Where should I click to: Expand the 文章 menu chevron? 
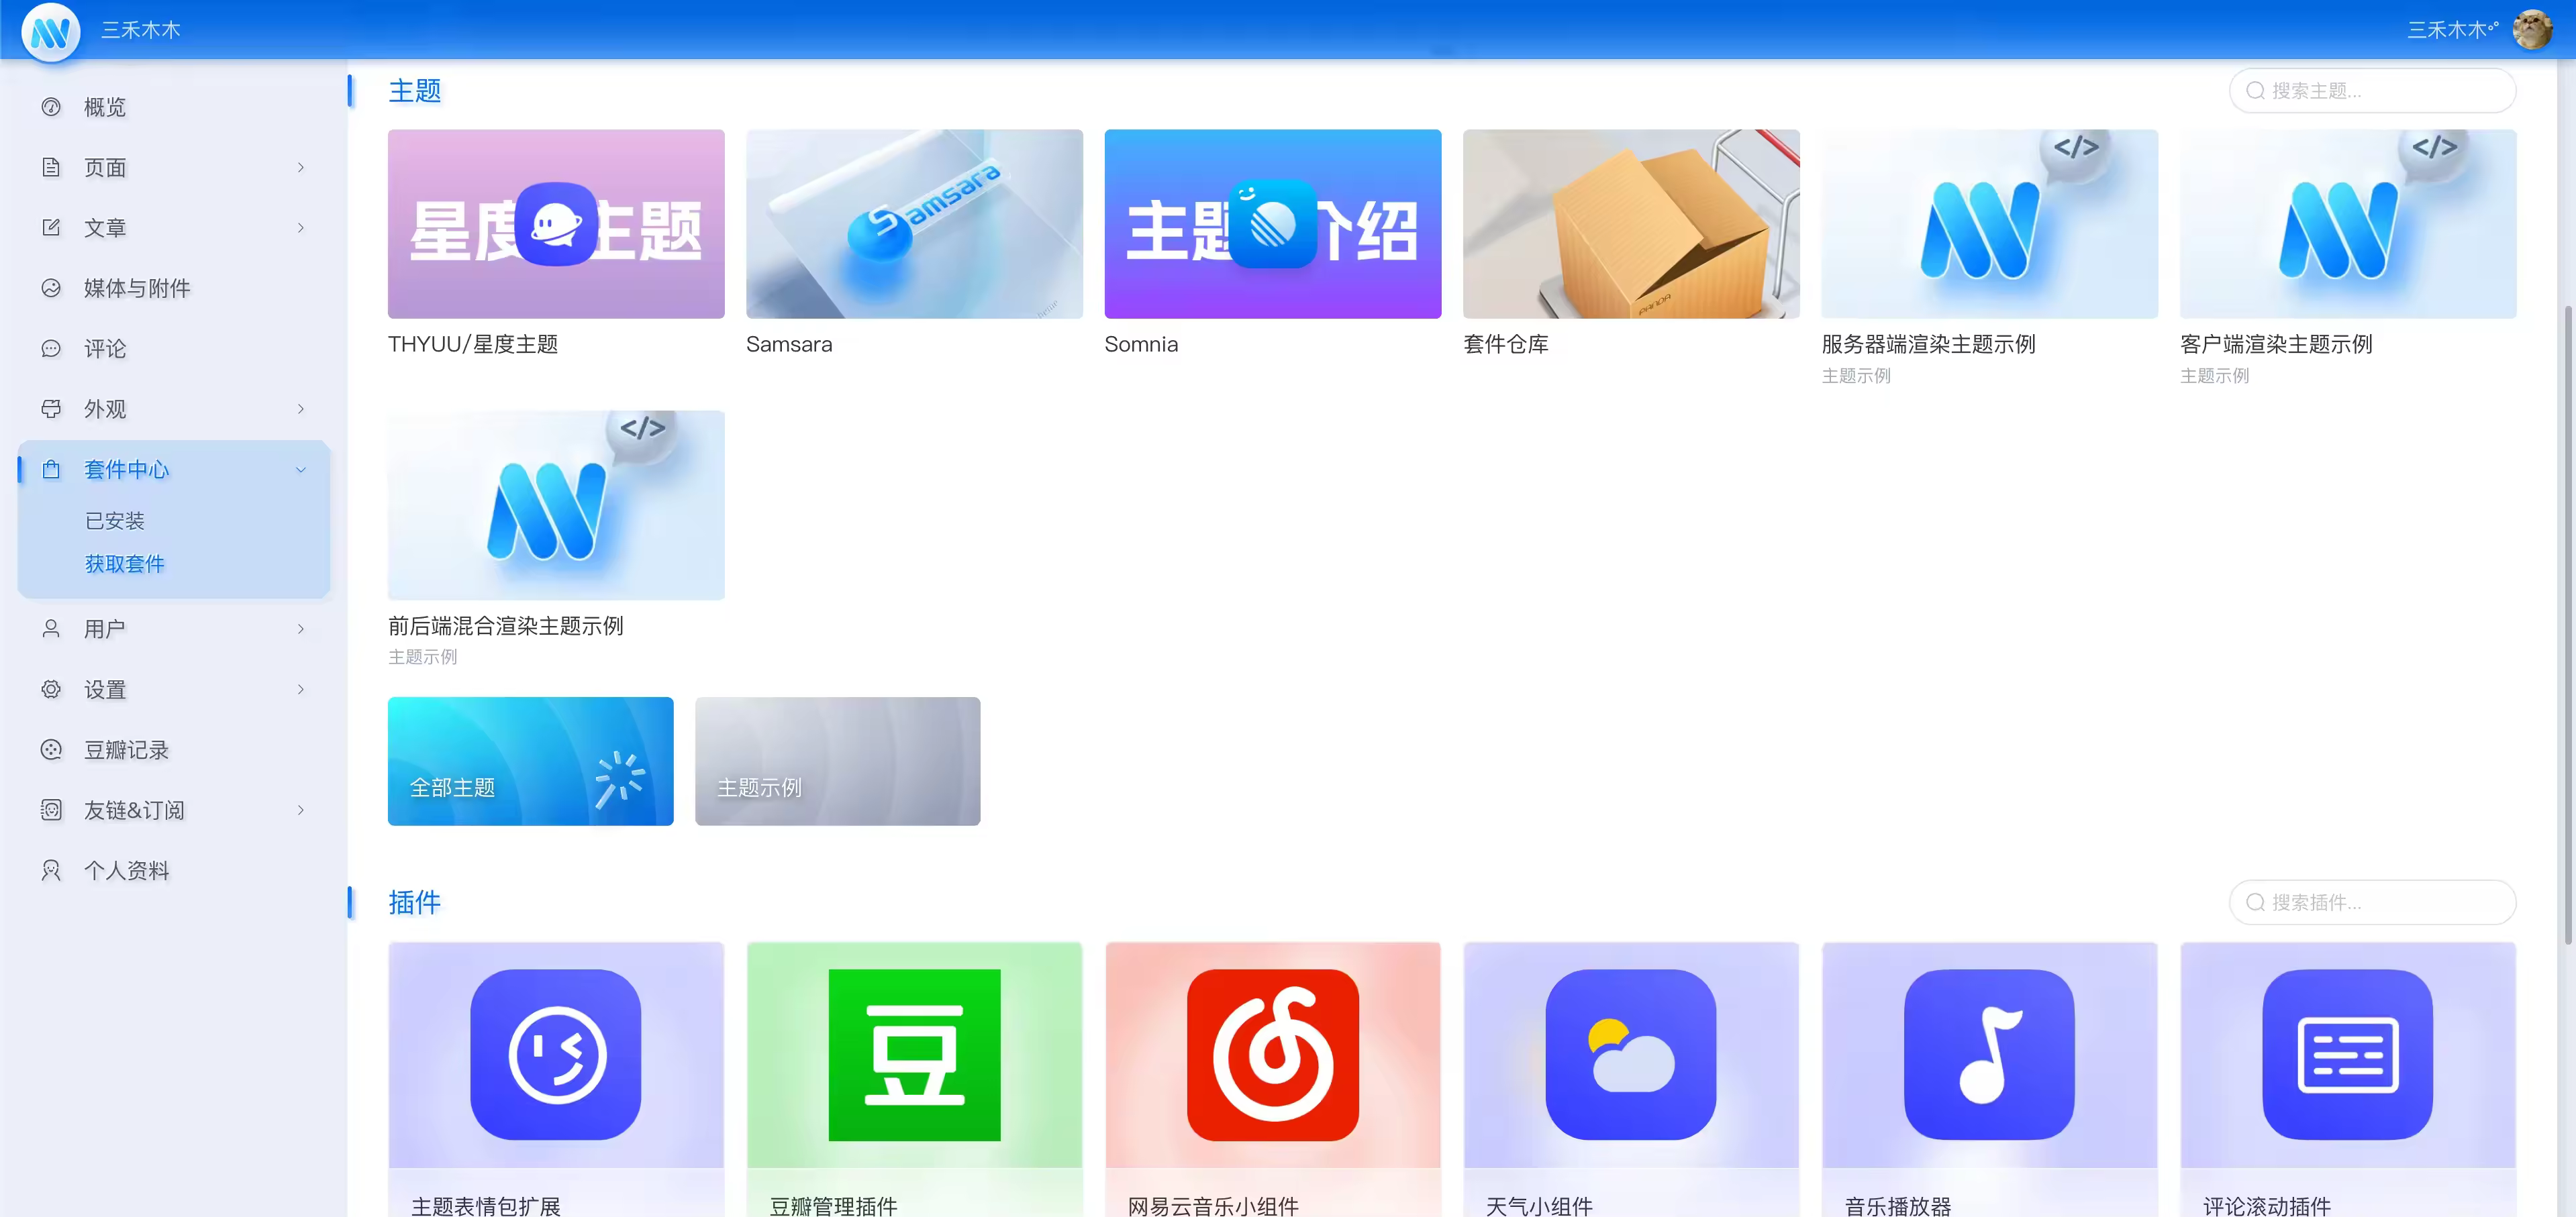[301, 228]
